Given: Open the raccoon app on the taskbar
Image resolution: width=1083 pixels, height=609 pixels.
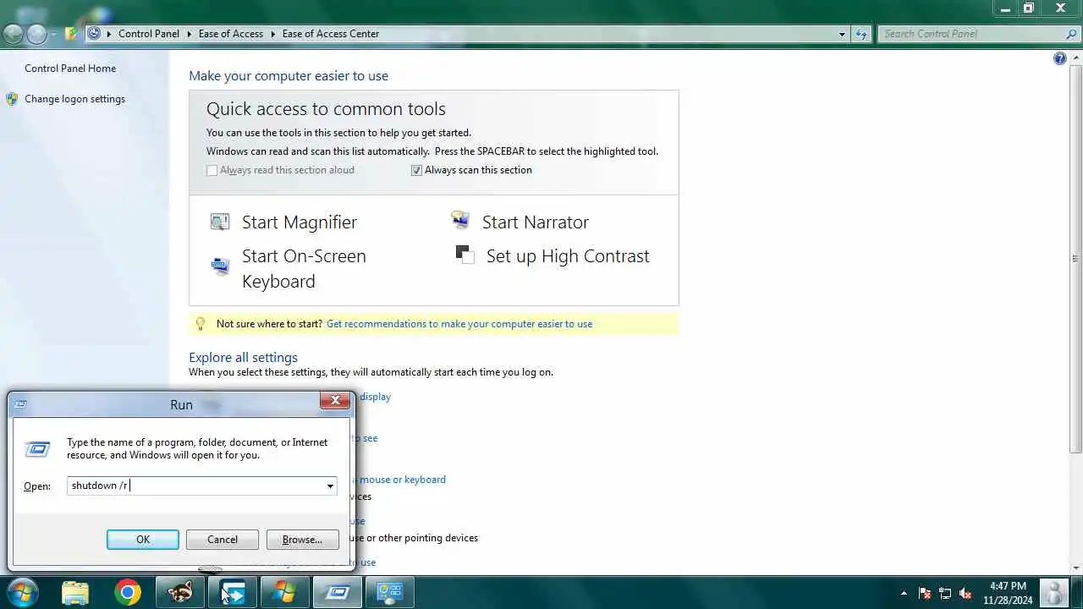Looking at the screenshot, I should [180, 593].
